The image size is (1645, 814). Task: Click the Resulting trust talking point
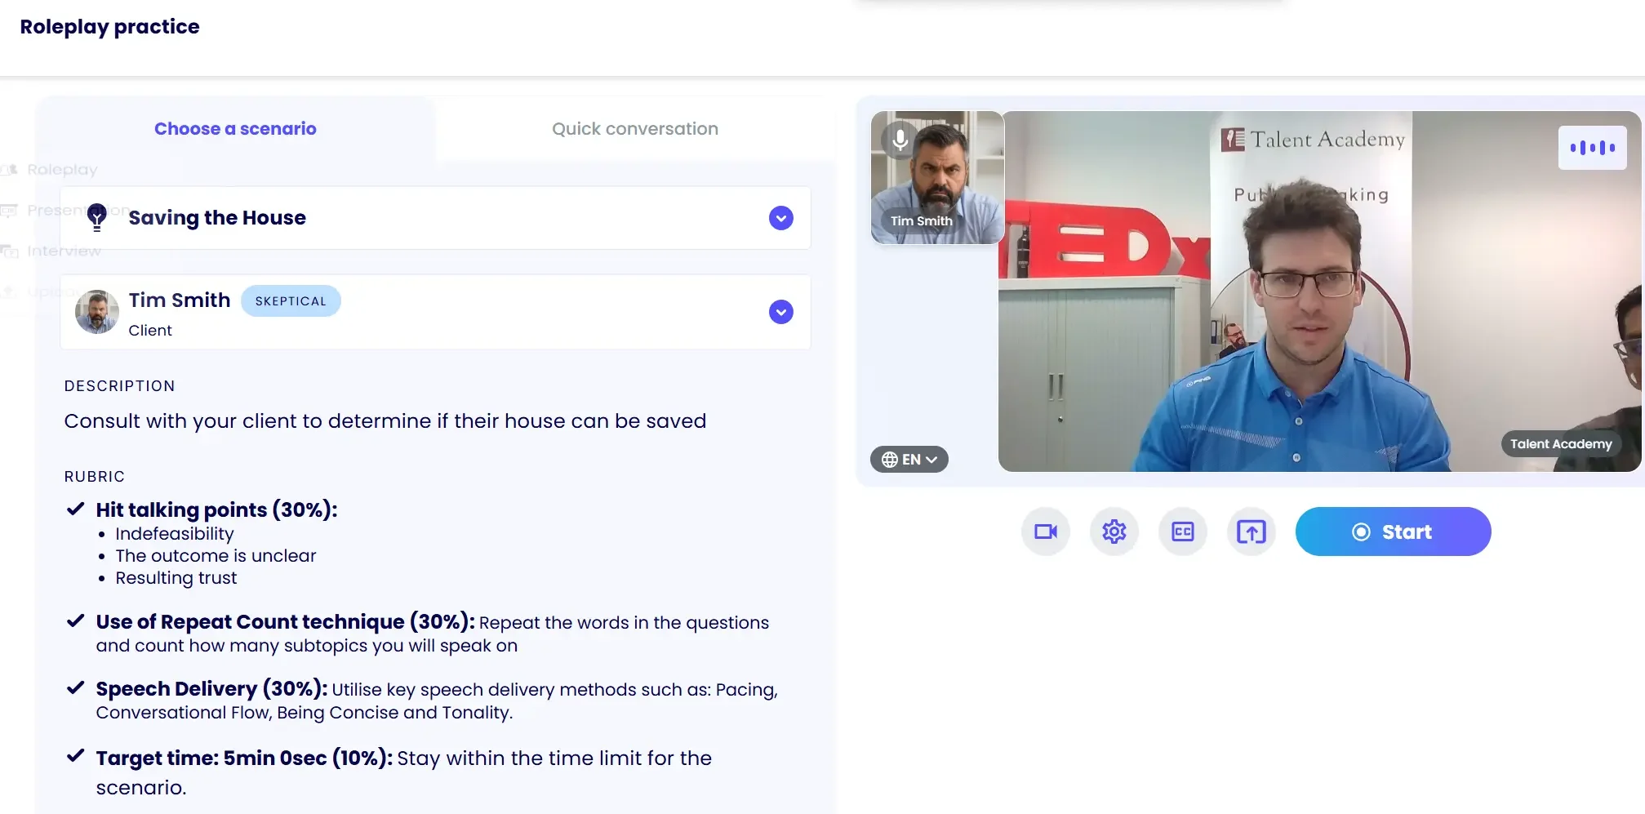(x=176, y=578)
